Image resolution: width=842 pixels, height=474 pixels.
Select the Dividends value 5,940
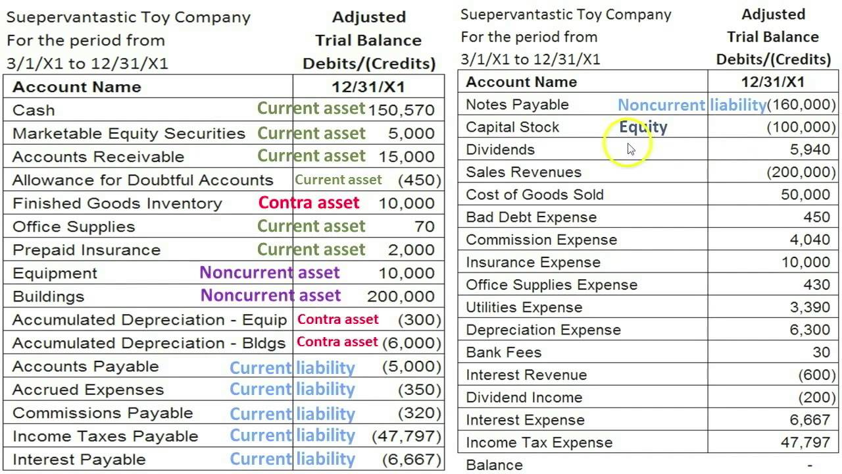click(810, 149)
